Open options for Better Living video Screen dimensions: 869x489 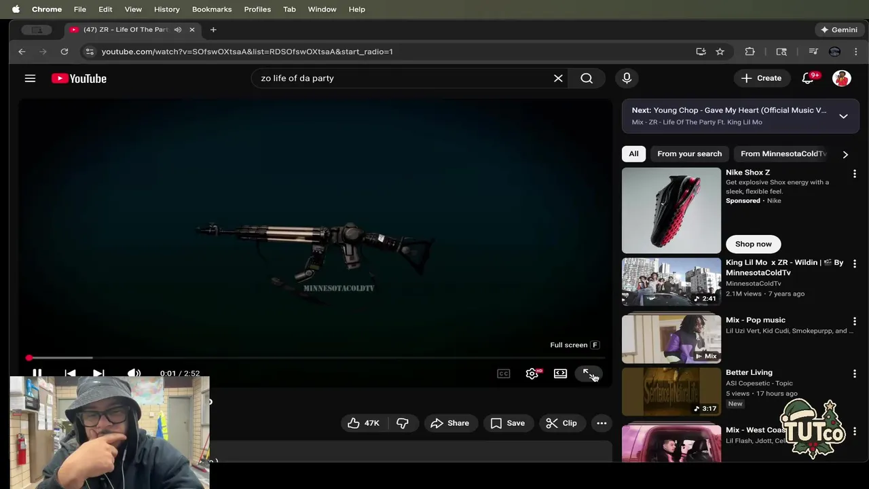point(855,374)
